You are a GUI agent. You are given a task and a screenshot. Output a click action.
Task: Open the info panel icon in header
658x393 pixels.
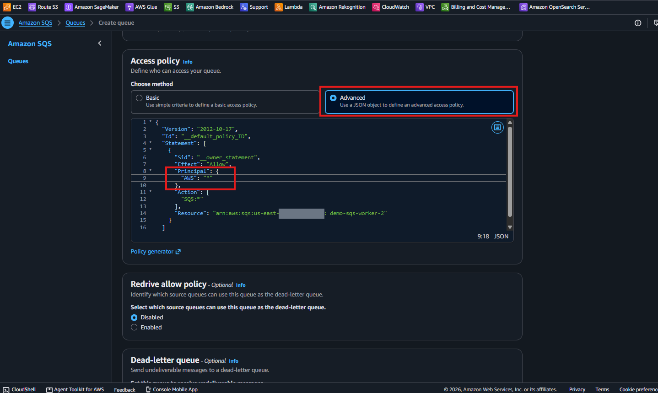(638, 23)
